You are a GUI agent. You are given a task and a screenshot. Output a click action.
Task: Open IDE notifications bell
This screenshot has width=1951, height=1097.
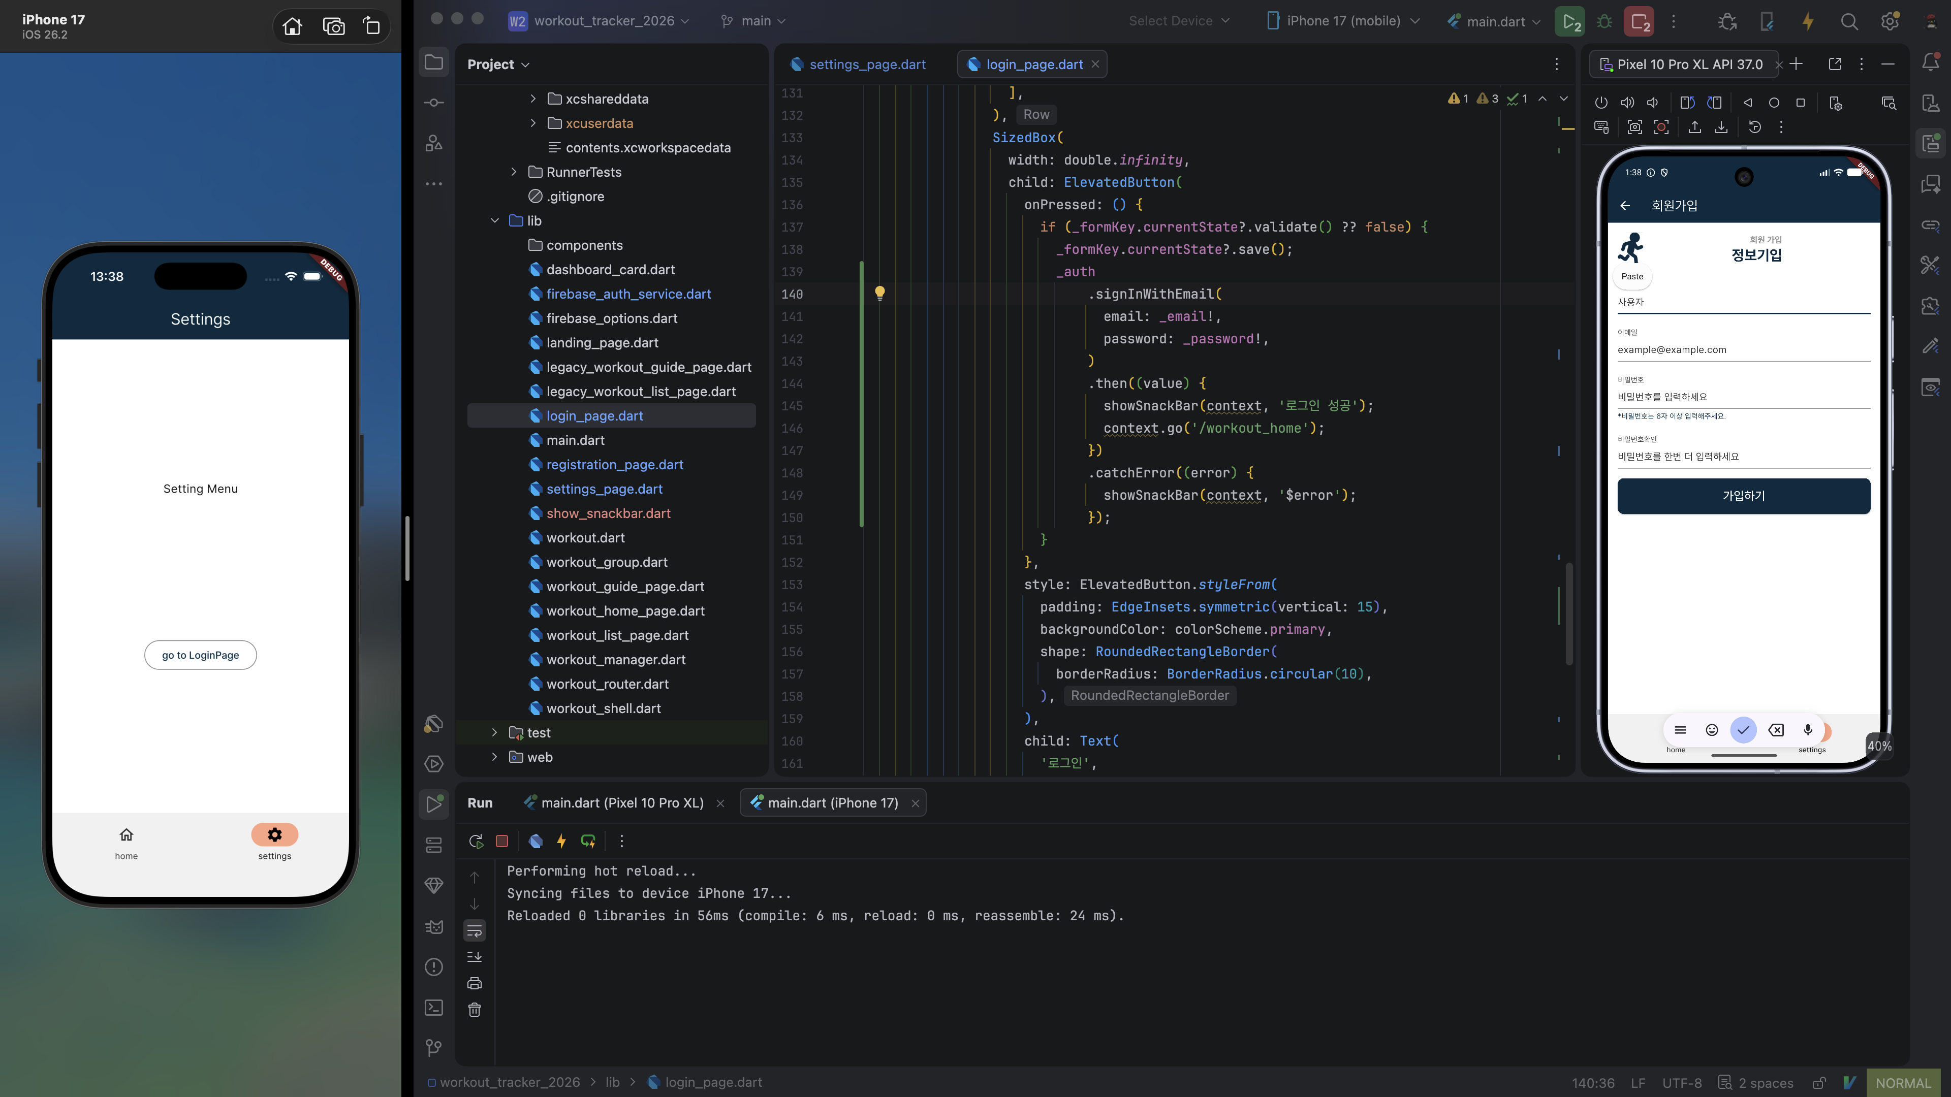click(x=1931, y=62)
